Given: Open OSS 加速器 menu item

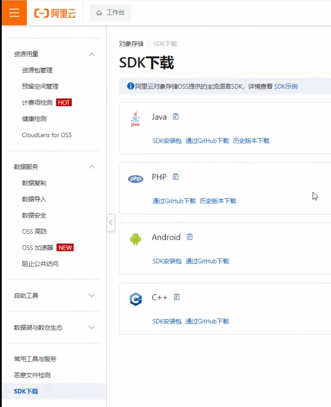Looking at the screenshot, I should coord(37,248).
